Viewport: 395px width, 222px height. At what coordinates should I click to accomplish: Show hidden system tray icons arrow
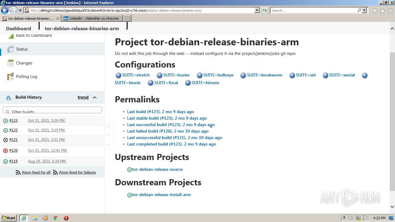pos(344,218)
